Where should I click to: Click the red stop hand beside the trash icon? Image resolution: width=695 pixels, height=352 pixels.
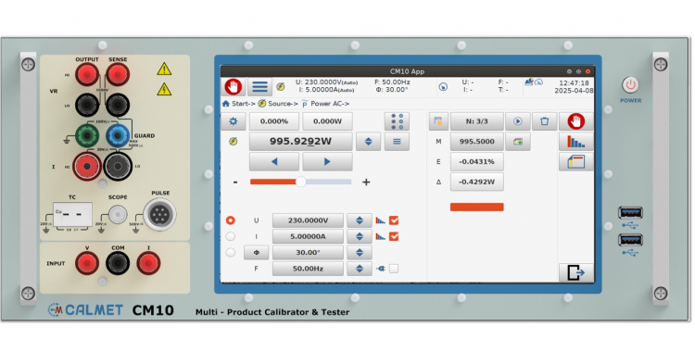click(x=575, y=121)
